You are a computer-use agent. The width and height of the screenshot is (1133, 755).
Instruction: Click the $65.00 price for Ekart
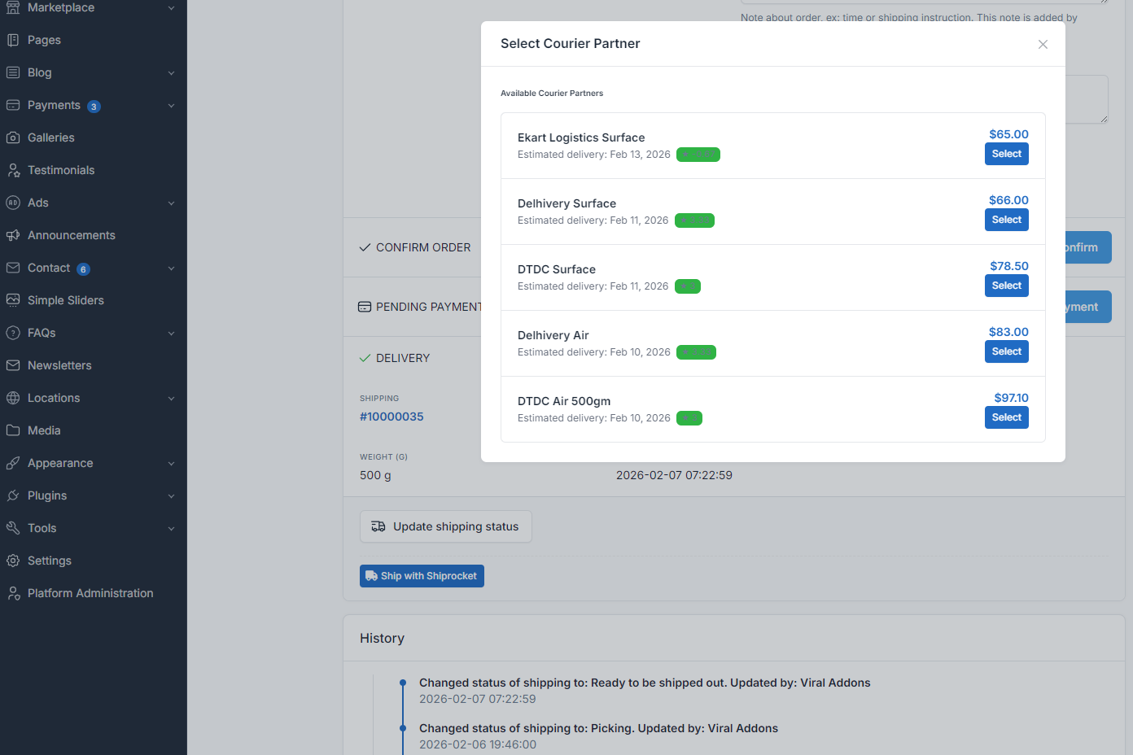(x=1008, y=134)
